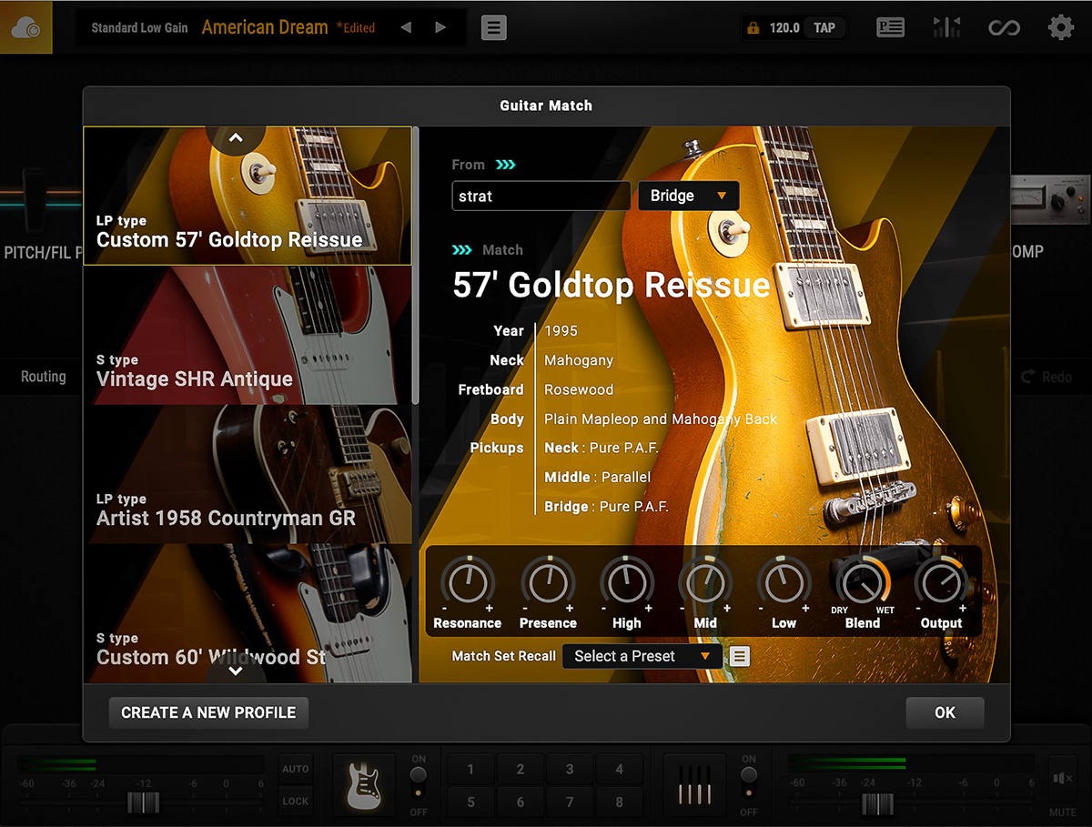Adjust the input level slider

[143, 803]
